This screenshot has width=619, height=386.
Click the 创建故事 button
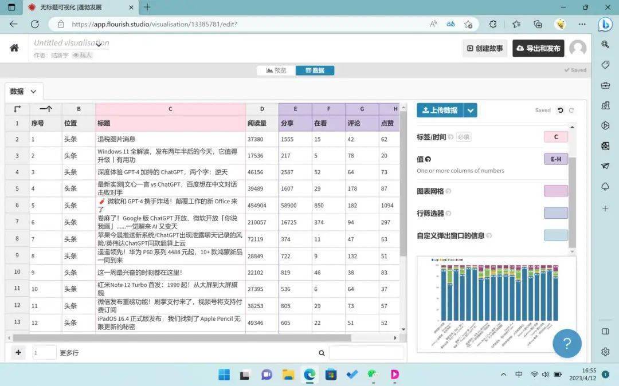[485, 48]
